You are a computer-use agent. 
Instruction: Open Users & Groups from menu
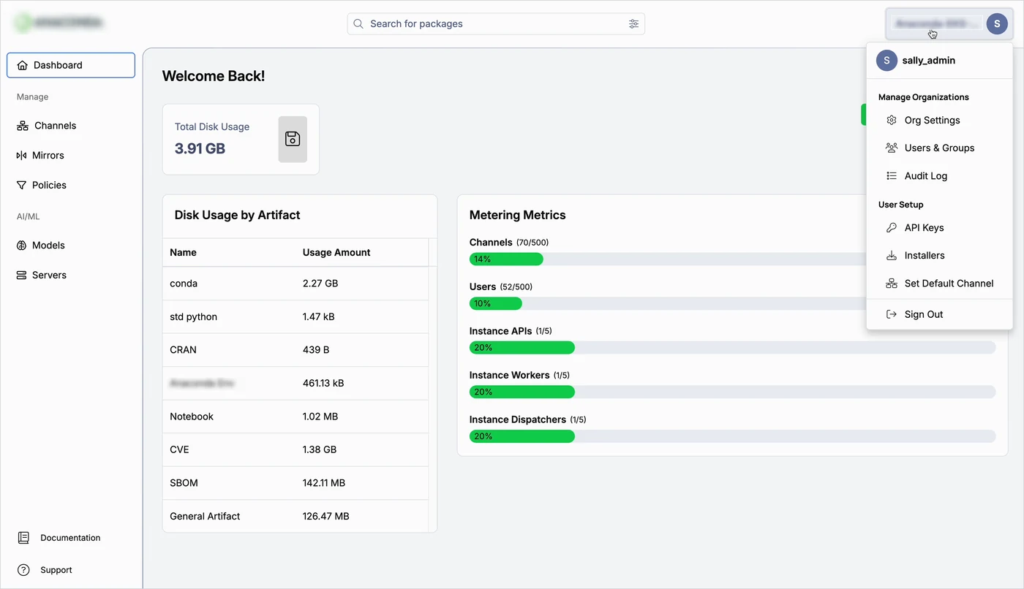940,148
